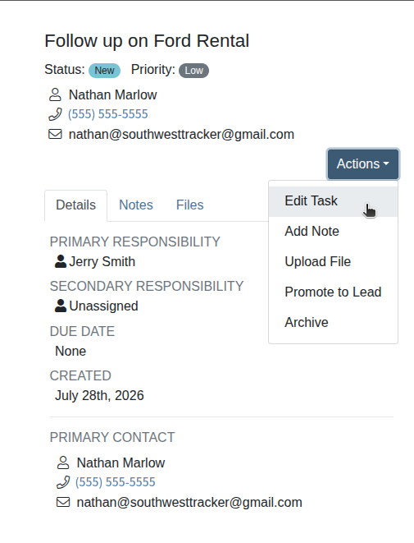Click the envelope icon in Primary Contact section
The height and width of the screenshot is (543, 414).
point(63,502)
